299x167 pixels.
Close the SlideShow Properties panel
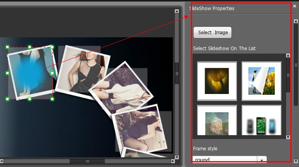(295, 6)
